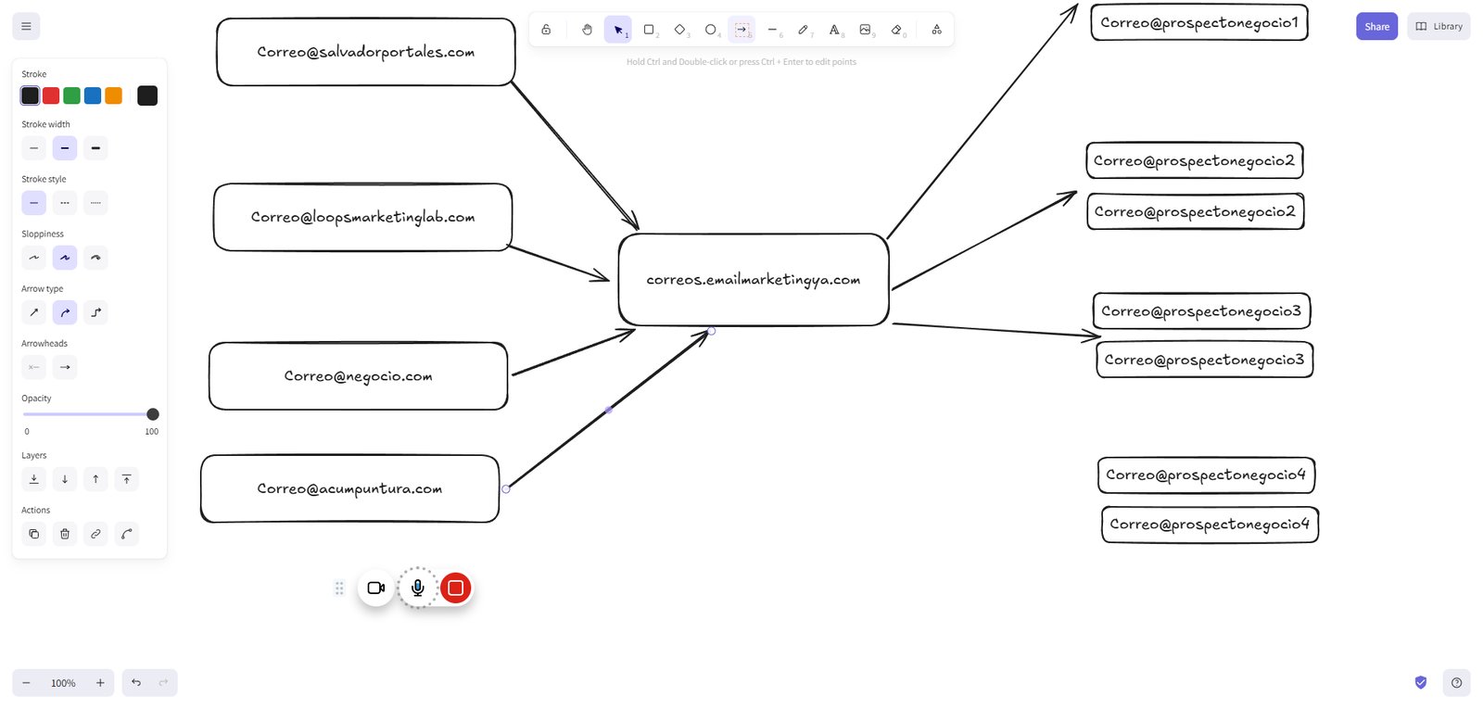The image size is (1483, 709).
Task: Set stroke width to extra bold
Action: click(95, 148)
